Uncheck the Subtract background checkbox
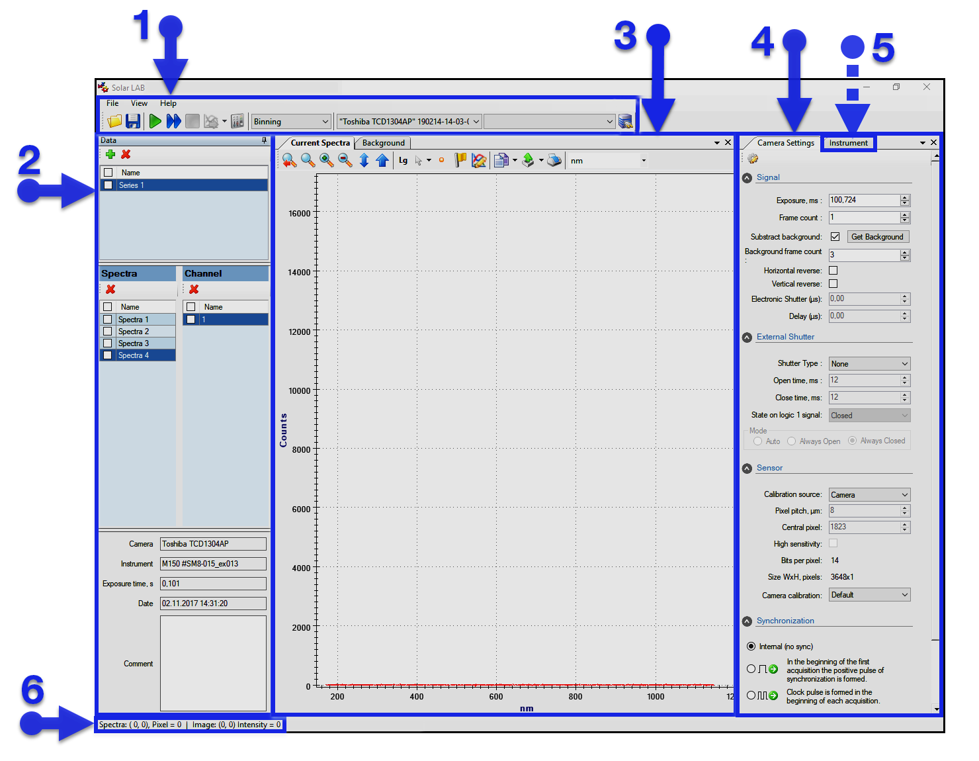Screen dimensions: 979x761 coord(835,237)
